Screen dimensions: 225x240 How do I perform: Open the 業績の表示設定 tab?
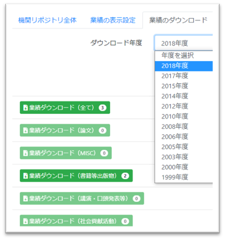tap(113, 20)
